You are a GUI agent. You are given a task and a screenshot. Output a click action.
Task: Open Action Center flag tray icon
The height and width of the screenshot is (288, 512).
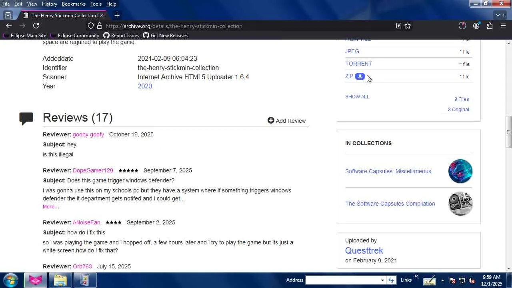pyautogui.click(x=452, y=280)
